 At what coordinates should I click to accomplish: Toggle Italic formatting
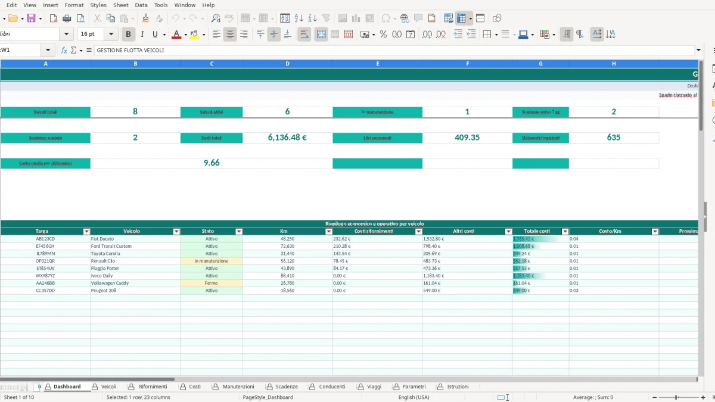click(x=142, y=35)
